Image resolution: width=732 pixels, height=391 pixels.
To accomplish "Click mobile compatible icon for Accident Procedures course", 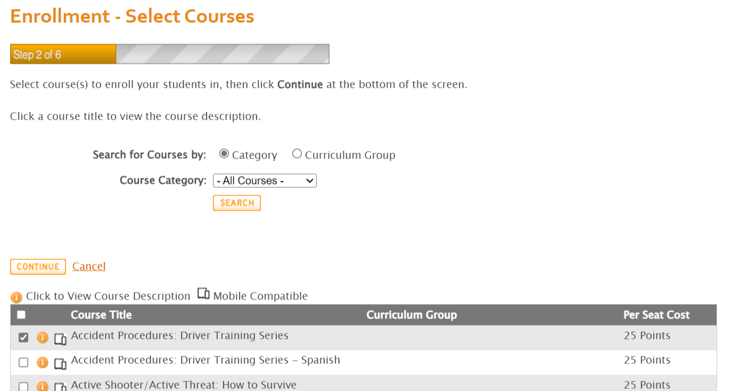I will click(x=61, y=338).
